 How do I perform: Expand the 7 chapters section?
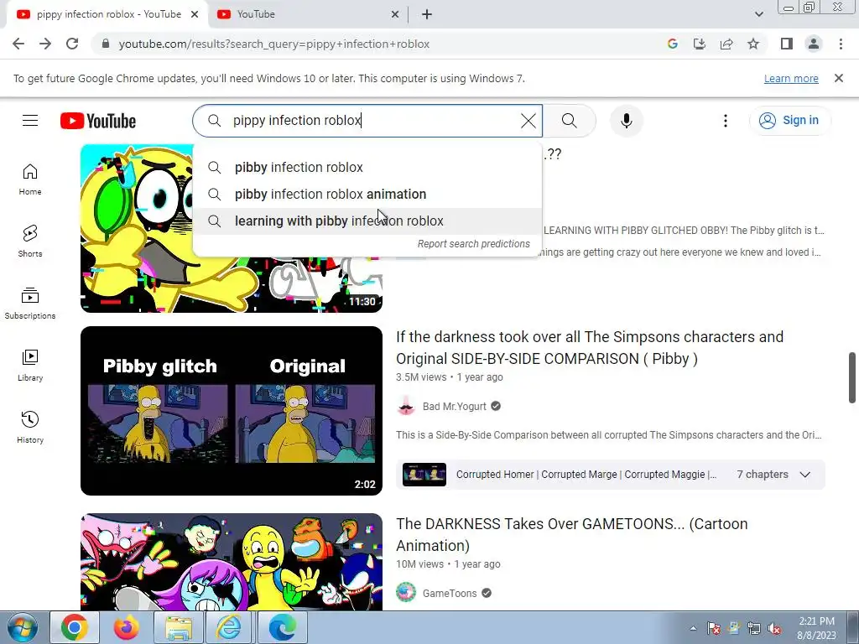(x=773, y=475)
